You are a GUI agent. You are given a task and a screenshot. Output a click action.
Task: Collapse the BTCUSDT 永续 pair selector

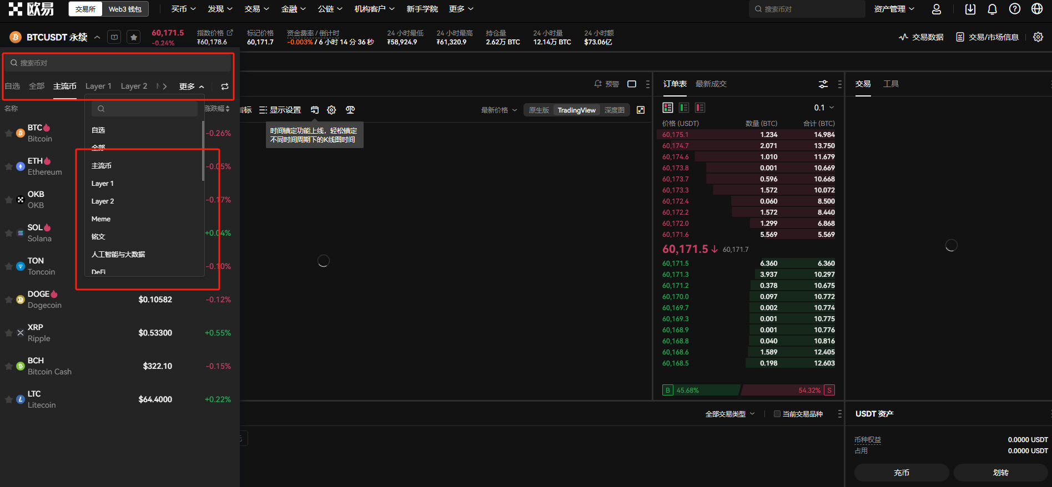[x=97, y=37]
